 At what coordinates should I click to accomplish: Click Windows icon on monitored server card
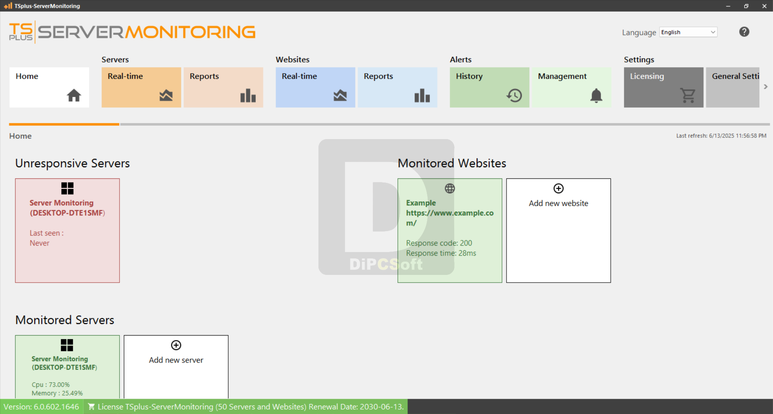[x=67, y=345]
